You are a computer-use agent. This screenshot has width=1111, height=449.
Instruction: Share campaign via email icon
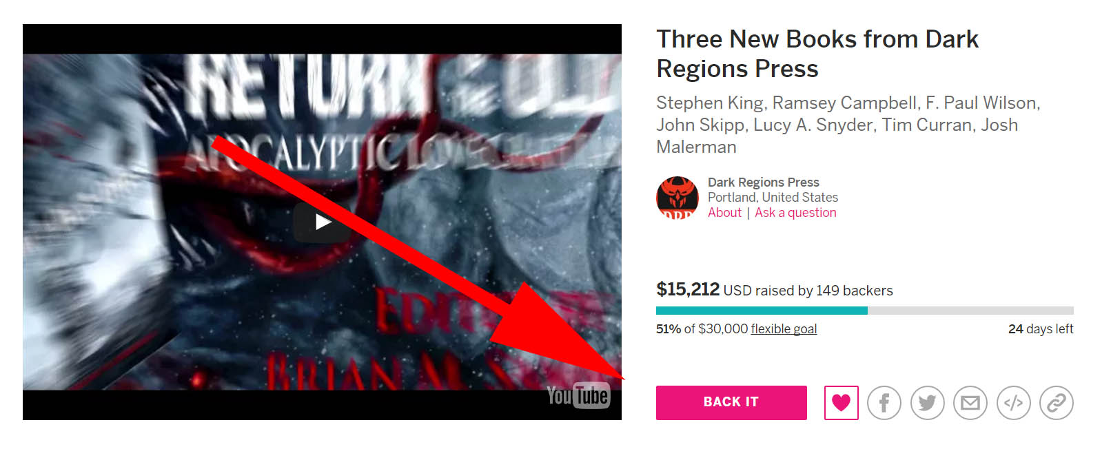pyautogui.click(x=970, y=403)
